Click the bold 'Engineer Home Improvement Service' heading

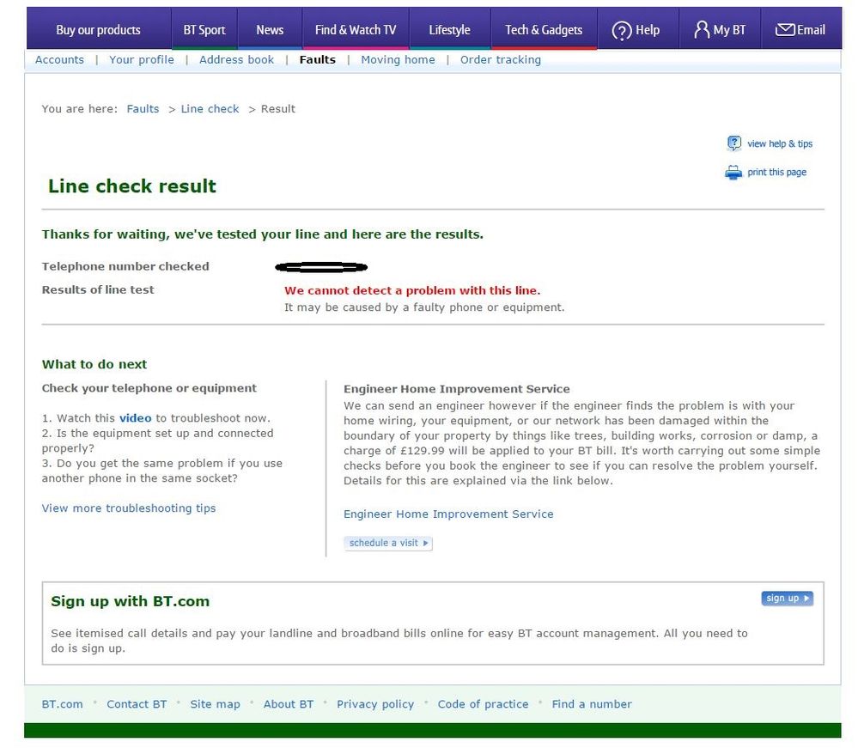click(456, 389)
